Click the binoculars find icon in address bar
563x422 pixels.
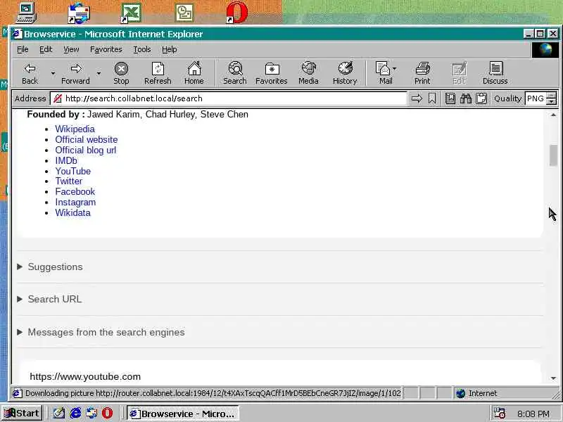[466, 98]
